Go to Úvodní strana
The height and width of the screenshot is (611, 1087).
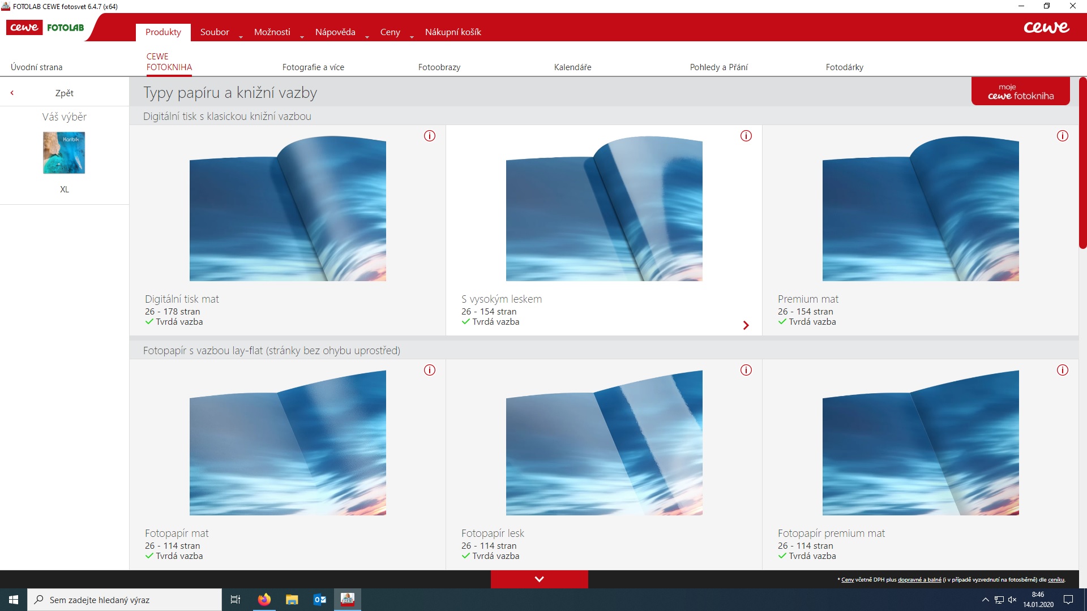point(37,67)
